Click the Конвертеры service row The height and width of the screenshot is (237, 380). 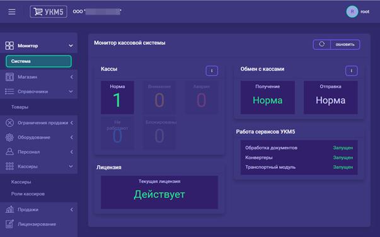[x=299, y=158]
